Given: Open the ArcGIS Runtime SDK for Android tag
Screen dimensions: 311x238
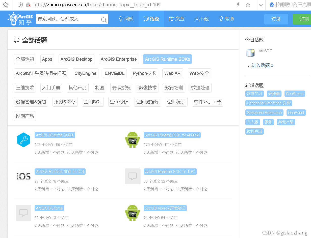Looking at the screenshot, I should [172, 135].
